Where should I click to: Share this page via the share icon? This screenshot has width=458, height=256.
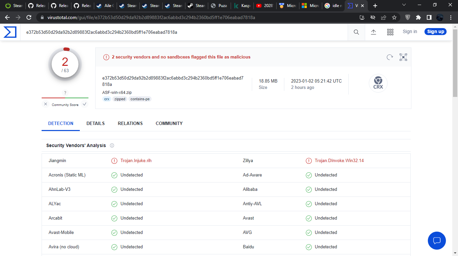click(384, 17)
